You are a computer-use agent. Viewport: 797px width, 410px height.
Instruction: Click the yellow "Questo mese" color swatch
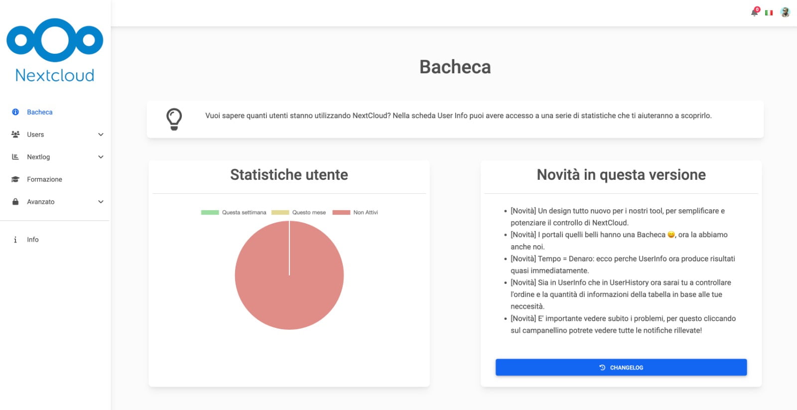(x=280, y=212)
